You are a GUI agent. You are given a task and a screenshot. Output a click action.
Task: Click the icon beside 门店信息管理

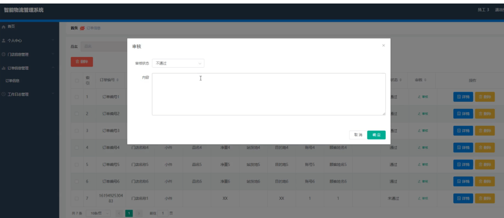click(x=4, y=54)
